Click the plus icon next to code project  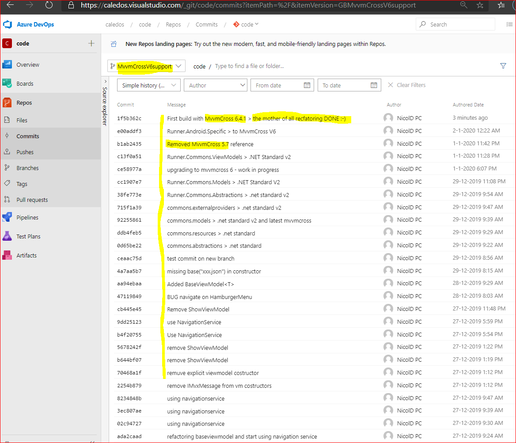pyautogui.click(x=91, y=43)
